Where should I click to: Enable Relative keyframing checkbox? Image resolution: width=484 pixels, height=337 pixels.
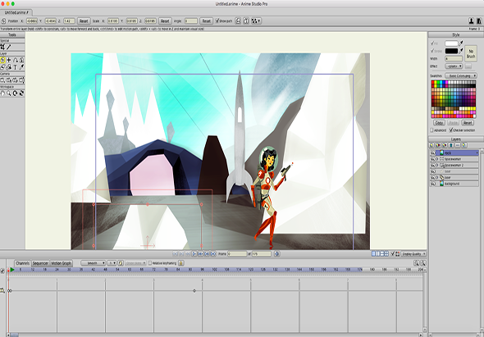point(150,263)
